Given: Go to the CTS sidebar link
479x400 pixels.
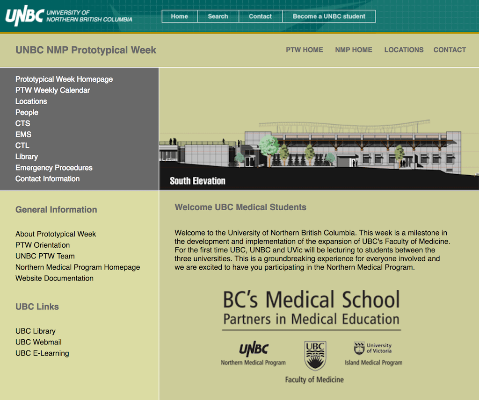Looking at the screenshot, I should pos(23,123).
